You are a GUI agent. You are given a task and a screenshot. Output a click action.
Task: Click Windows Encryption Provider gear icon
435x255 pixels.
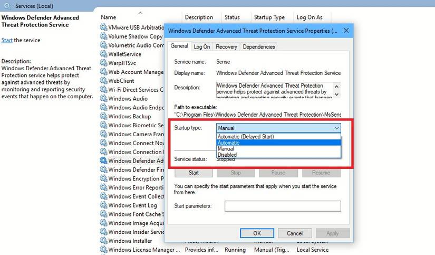[103, 178]
